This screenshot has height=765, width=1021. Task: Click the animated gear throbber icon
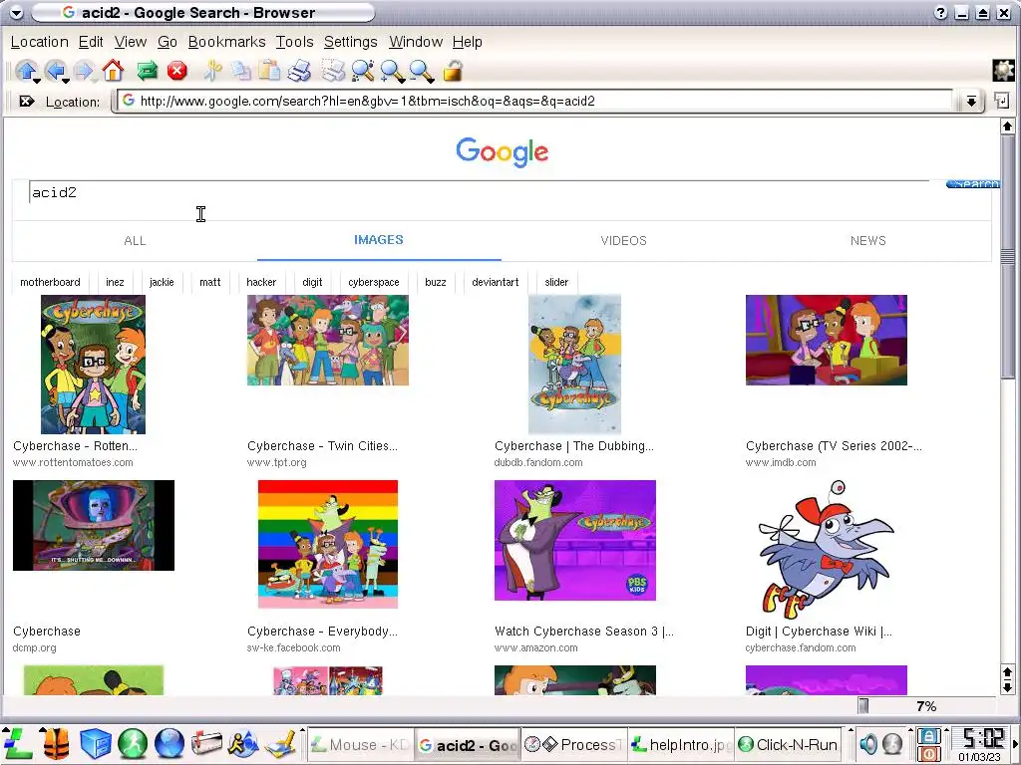(x=1003, y=71)
